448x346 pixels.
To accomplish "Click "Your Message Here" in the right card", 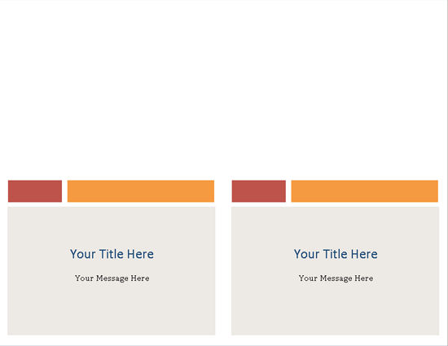I will coord(336,278).
